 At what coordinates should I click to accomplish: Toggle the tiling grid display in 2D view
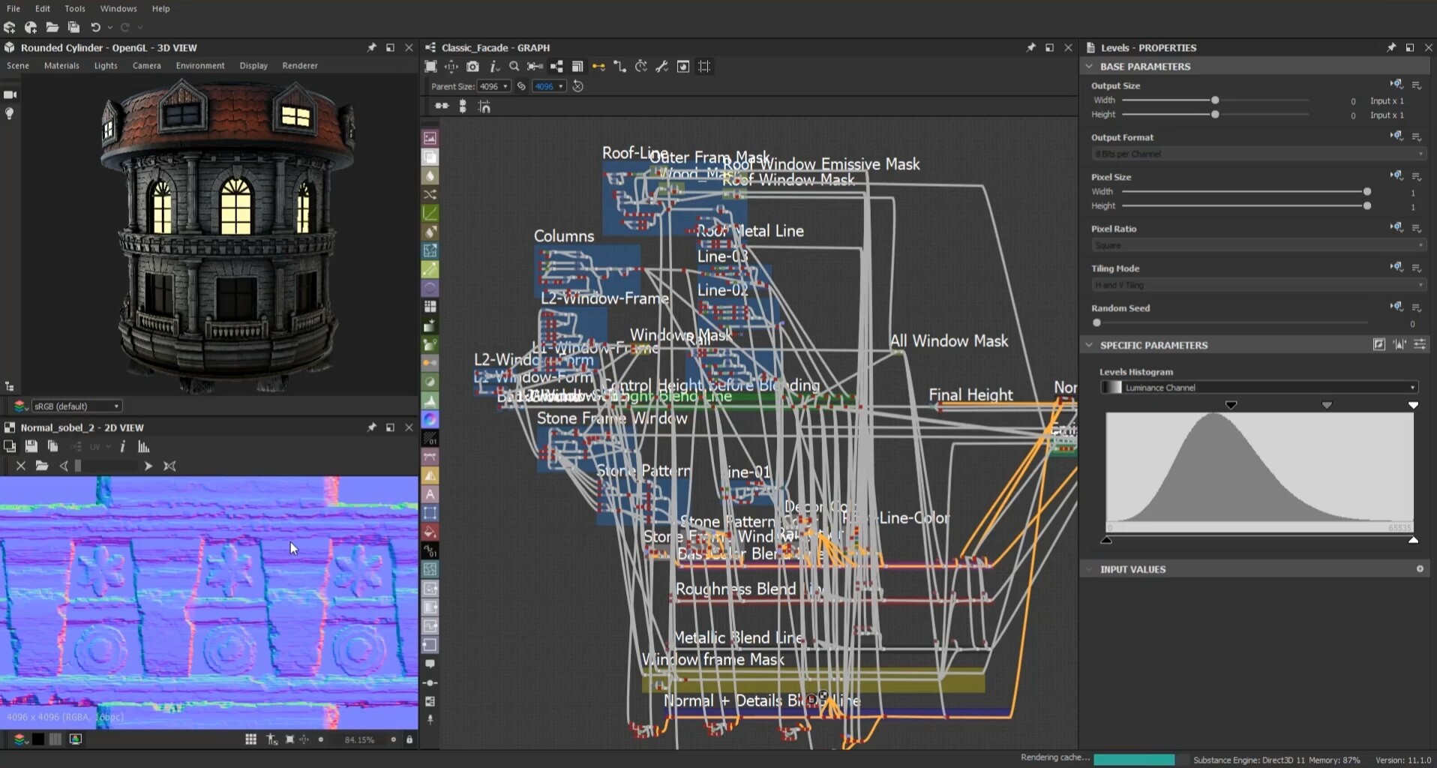pos(250,739)
